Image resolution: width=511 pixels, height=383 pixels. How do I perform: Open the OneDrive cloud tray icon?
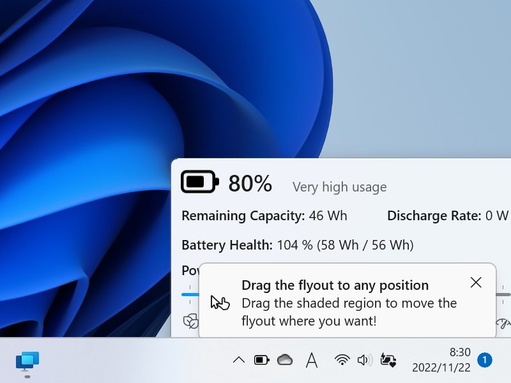(x=285, y=360)
